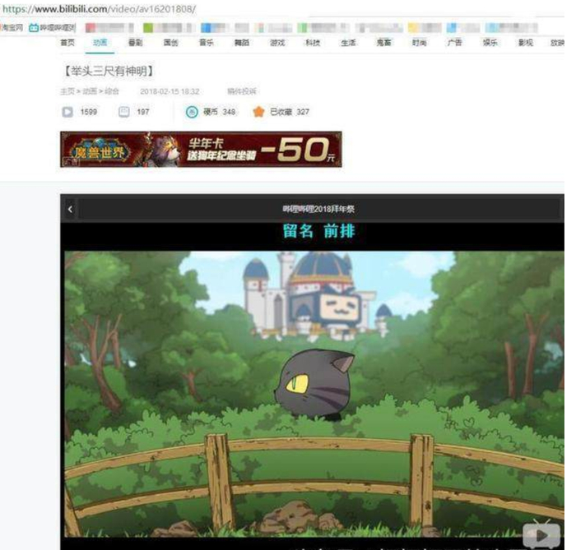Open the 番剧 category tab
Viewport: 576px width, 550px height.
pyautogui.click(x=135, y=43)
